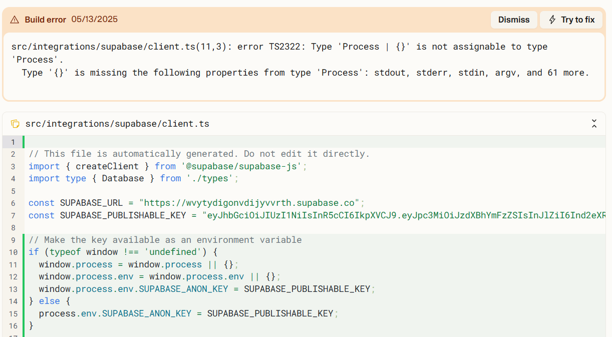Click 'window.process = window.process || {}' line
Image resolution: width=612 pixels, height=337 pixels.
(139, 264)
